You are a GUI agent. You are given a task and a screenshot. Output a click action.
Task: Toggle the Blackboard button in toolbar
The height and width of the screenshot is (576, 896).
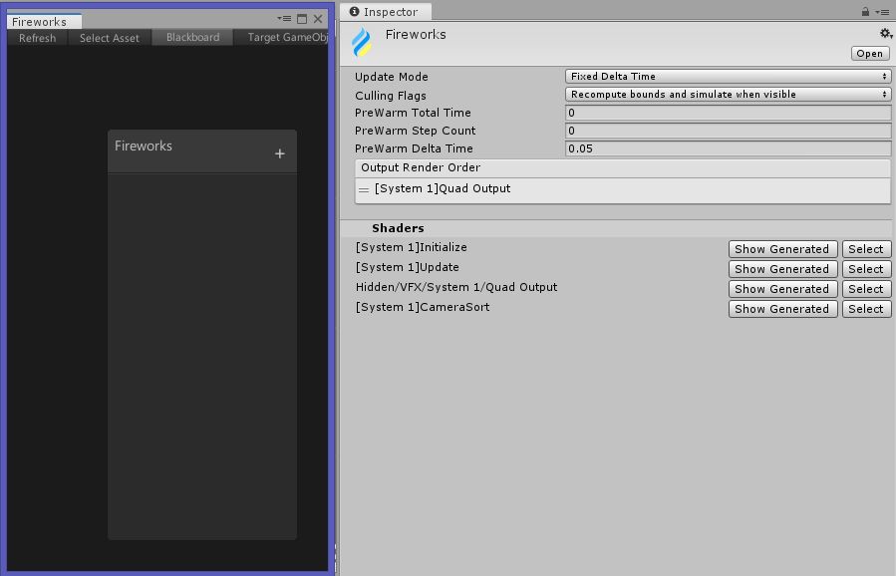tap(192, 38)
